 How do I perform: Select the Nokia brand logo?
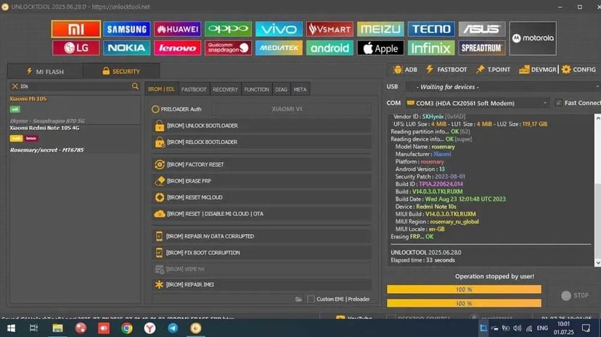pyautogui.click(x=126, y=48)
